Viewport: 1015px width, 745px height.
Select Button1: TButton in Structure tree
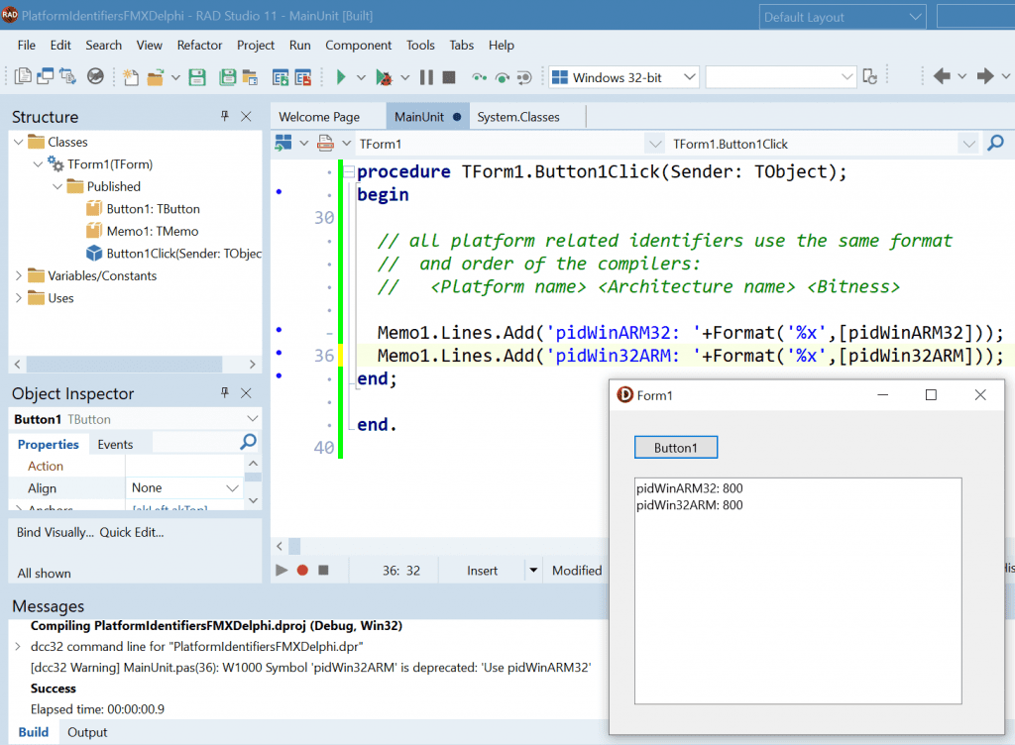(153, 209)
